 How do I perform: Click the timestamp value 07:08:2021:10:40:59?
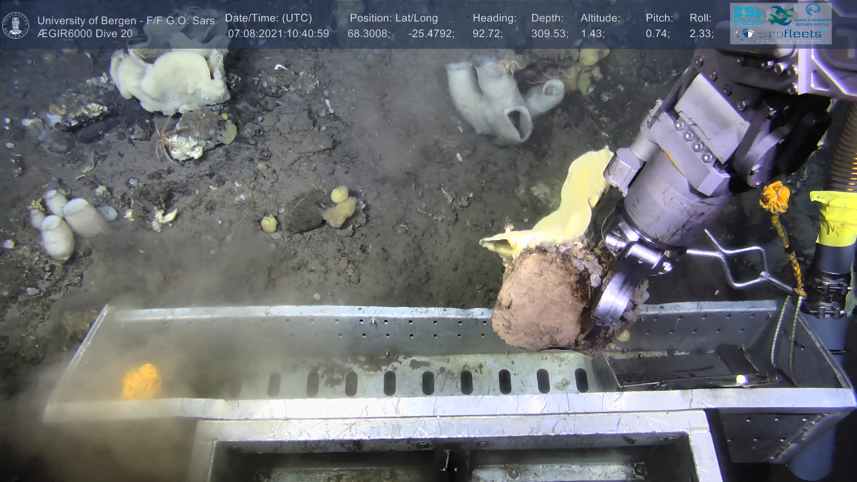click(278, 34)
